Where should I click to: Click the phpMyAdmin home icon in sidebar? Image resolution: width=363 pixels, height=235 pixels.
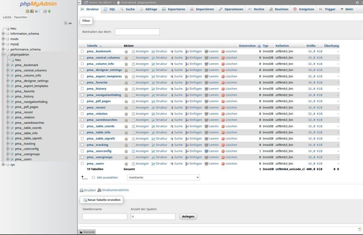tap(27, 11)
